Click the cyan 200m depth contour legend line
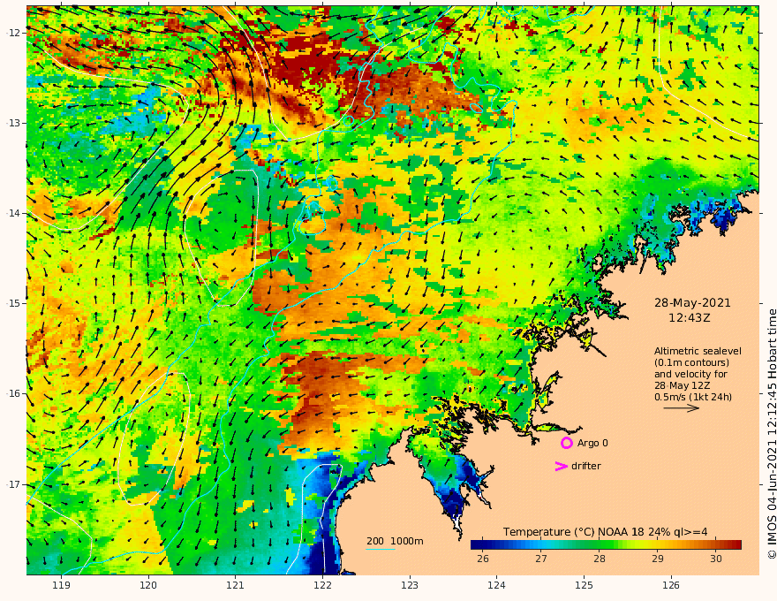 [380, 550]
